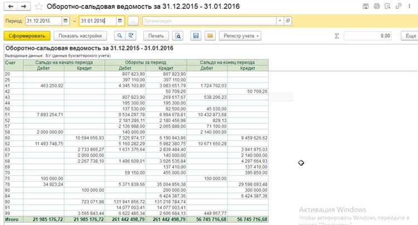The height and width of the screenshot is (225, 418).
Task: Send report by email envelope icon
Action: point(210,36)
